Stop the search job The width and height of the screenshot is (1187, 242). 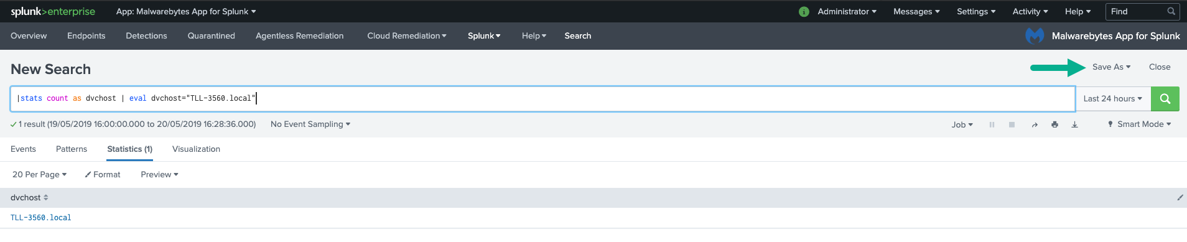(1012, 124)
